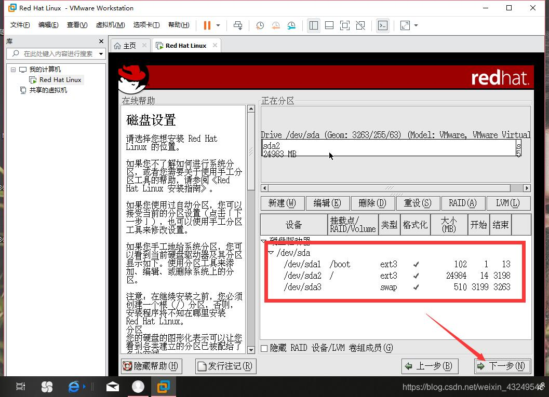Viewport: 549px width, 397px height.
Task: Close the Red Hat Linux tab
Action: tap(215, 46)
